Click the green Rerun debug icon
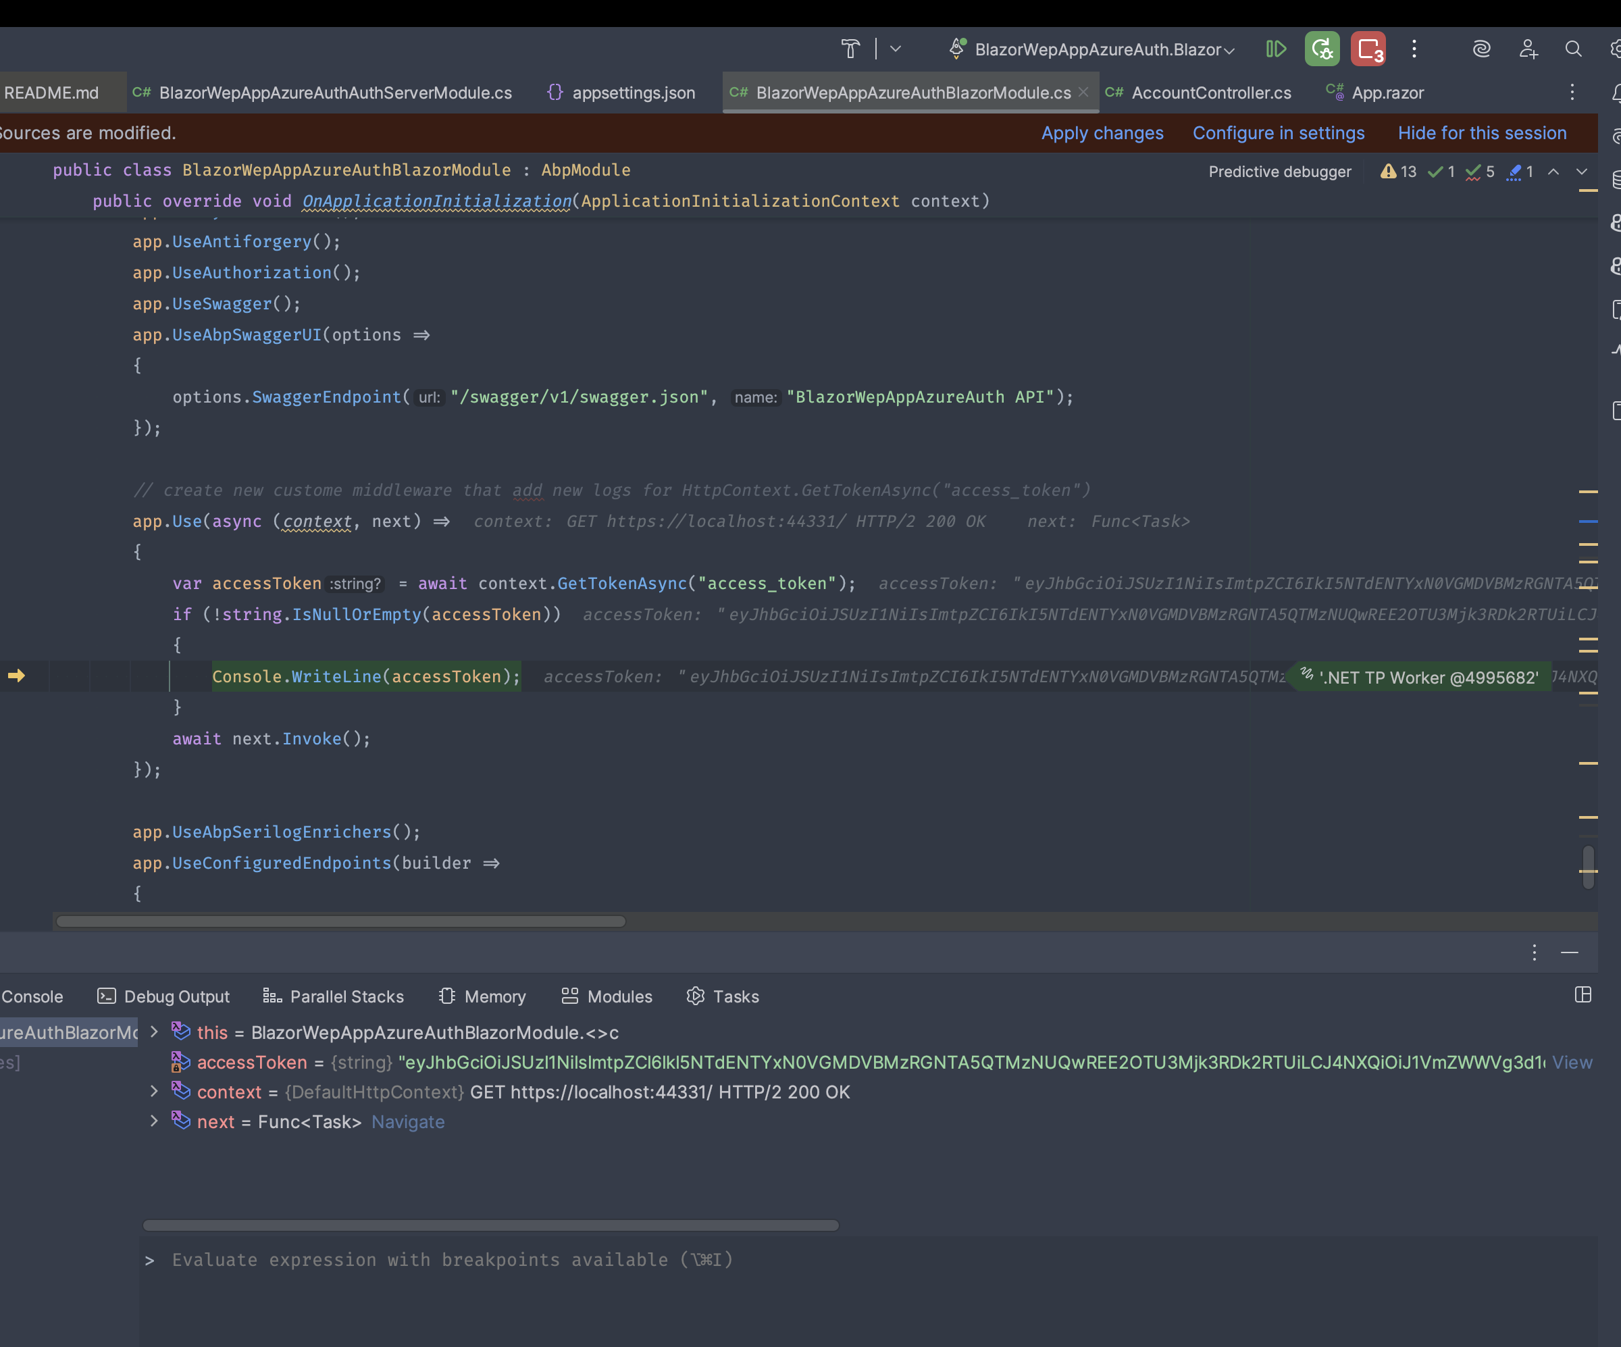The height and width of the screenshot is (1347, 1621). (1322, 49)
